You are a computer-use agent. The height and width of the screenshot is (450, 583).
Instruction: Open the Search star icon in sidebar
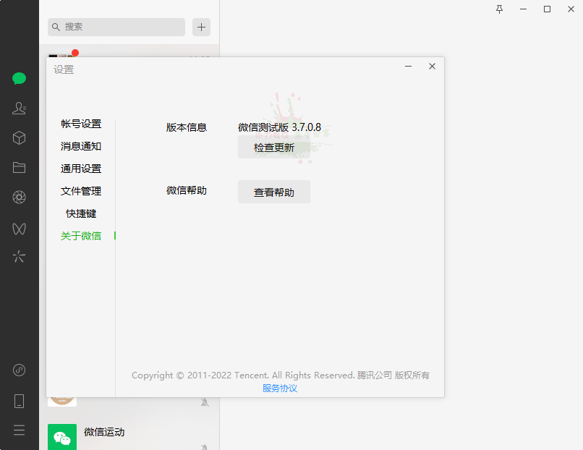(x=20, y=256)
